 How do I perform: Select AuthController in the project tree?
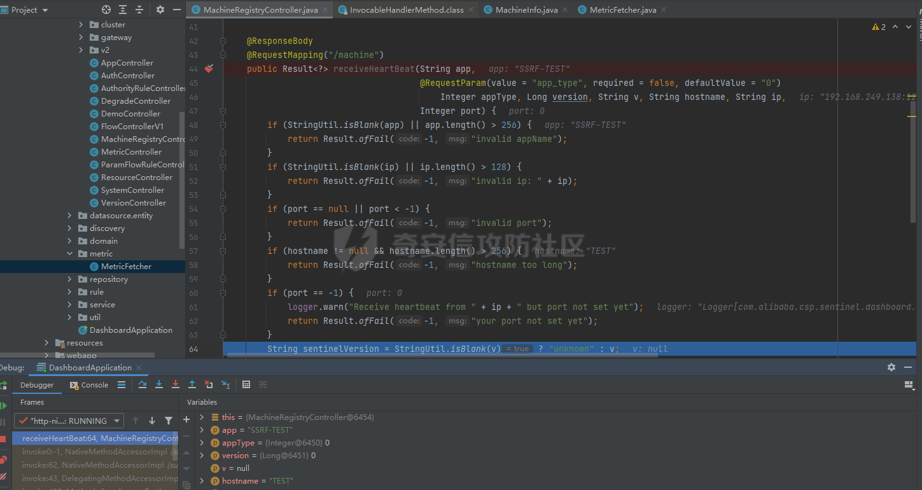(122, 76)
